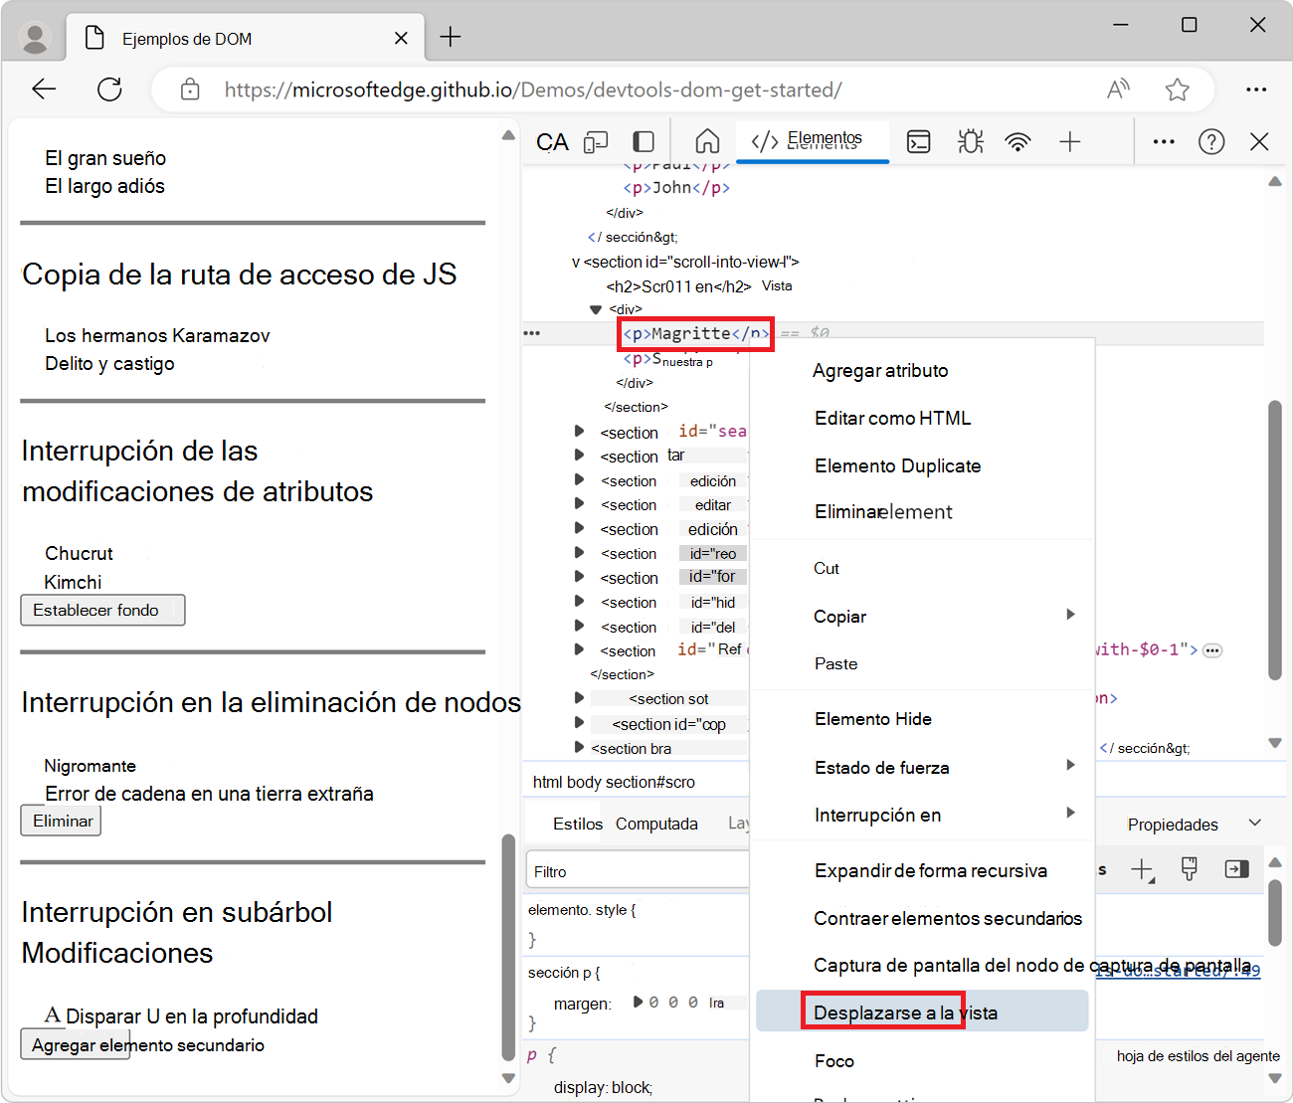Open the Network tool wifi icon
The height and width of the screenshot is (1103, 1293).
click(1017, 142)
